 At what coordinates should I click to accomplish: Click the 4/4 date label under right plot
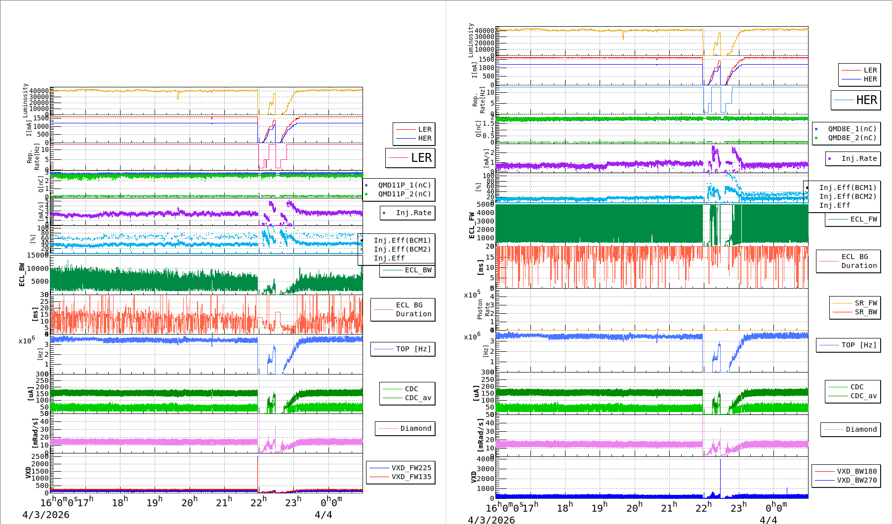coord(768,520)
